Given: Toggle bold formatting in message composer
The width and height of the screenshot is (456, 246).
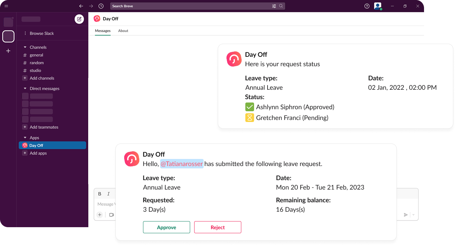Looking at the screenshot, I should coord(100,194).
